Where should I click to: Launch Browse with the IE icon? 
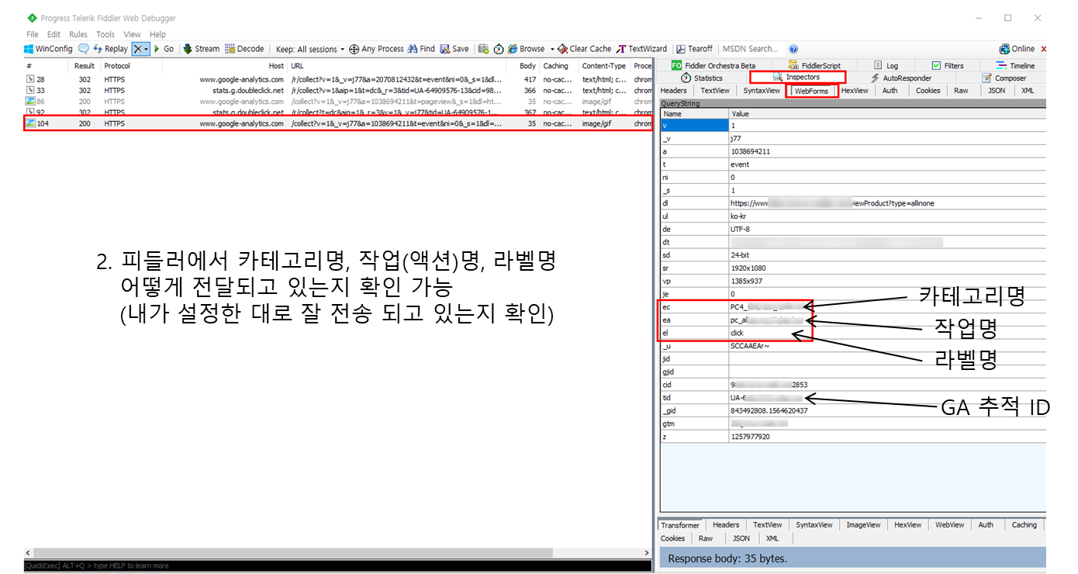click(527, 49)
